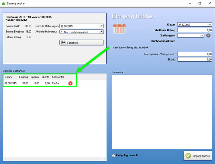Click the Eingang column header
Image resolution: width=215 pixels, height=164 pixels.
click(x=24, y=77)
